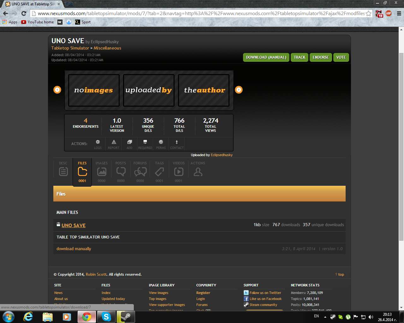Jump to the top via the top link
The image size is (404, 323).
pyautogui.click(x=340, y=274)
